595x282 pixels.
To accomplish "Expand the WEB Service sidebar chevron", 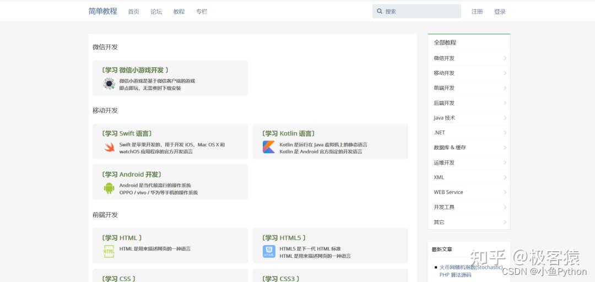I will [505, 192].
